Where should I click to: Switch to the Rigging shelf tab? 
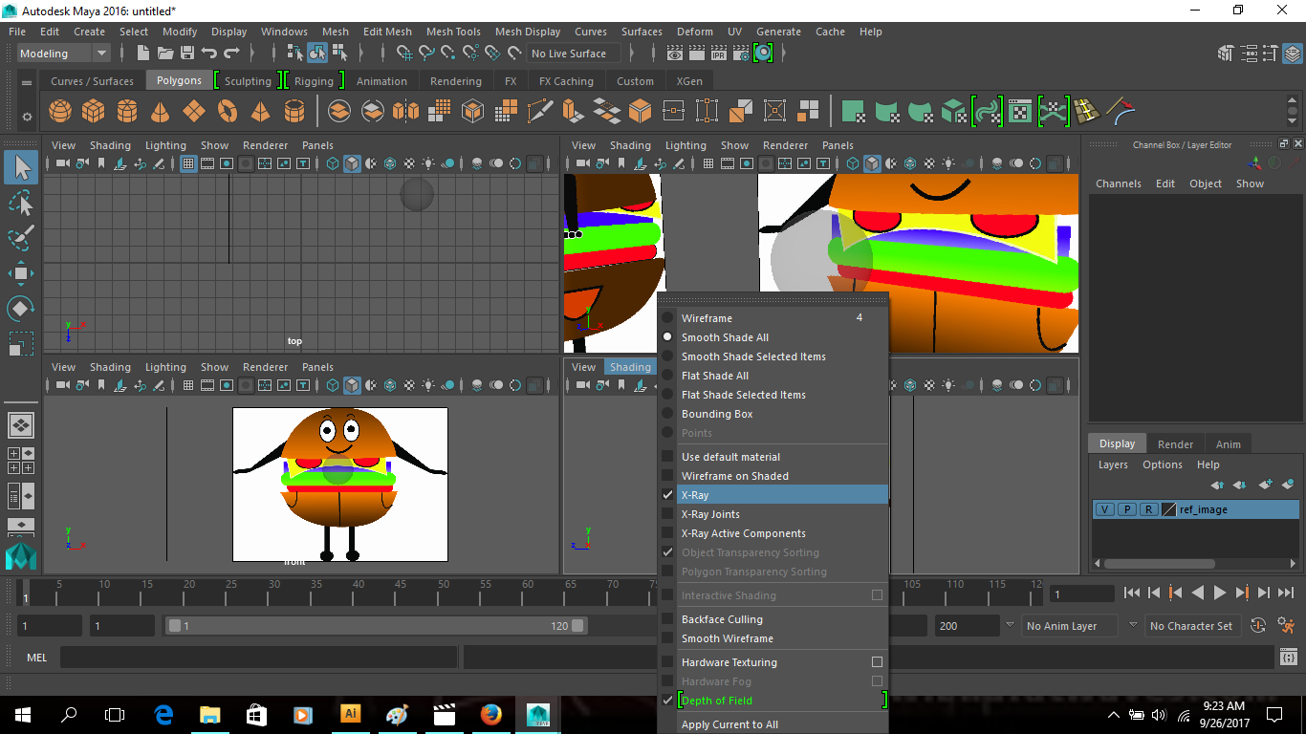(x=314, y=81)
